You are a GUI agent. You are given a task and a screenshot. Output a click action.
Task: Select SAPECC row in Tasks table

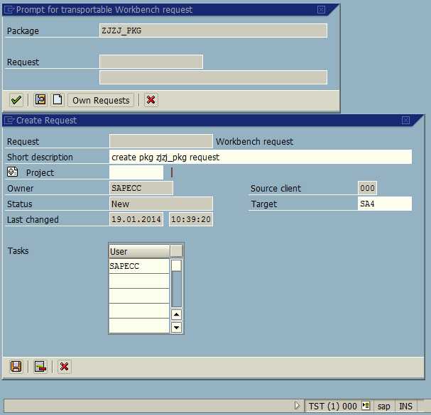tap(138, 266)
